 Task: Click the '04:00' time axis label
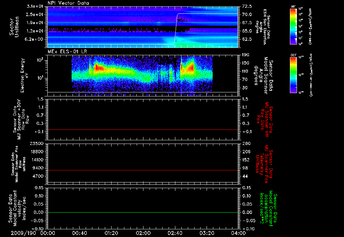point(239,233)
